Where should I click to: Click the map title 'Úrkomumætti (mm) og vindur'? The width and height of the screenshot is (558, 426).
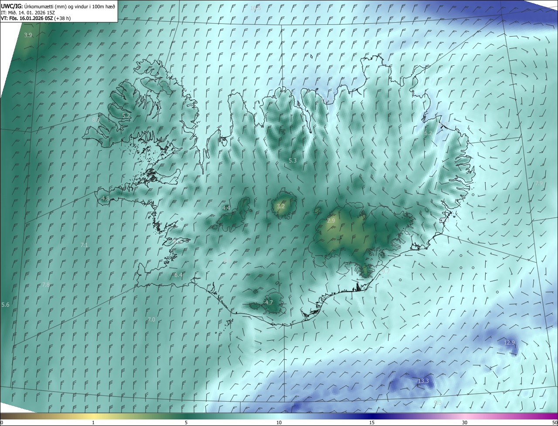56,7
